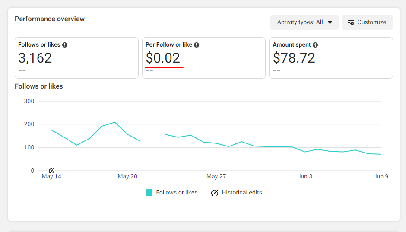Toggle Follows or likes legend label
The height and width of the screenshot is (232, 406).
[x=177, y=192]
